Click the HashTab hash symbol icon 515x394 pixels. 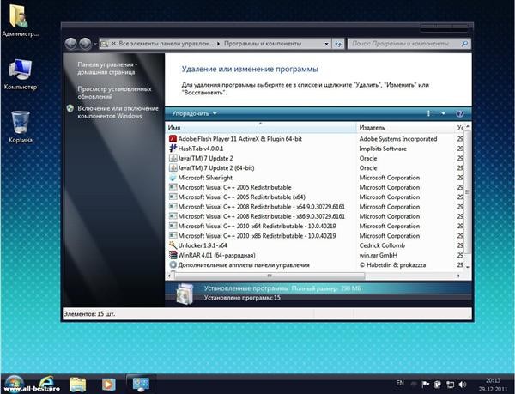point(173,149)
